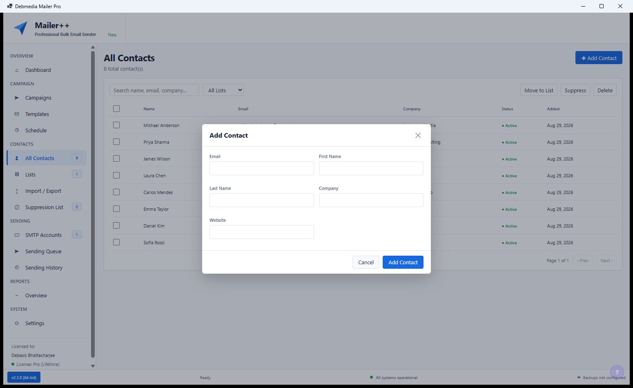This screenshot has height=388, width=633.
Task: Open Sending Queue from the sidebar
Action: coord(47,252)
